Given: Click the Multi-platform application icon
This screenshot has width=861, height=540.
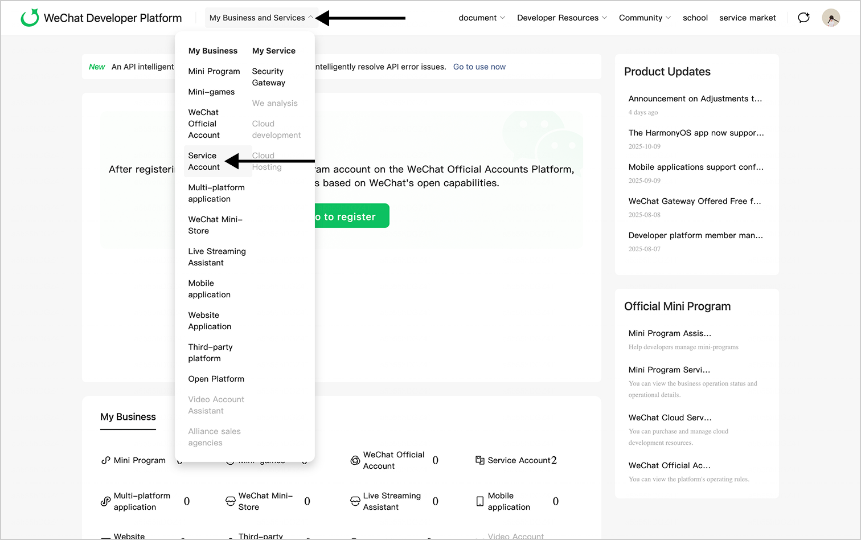Looking at the screenshot, I should 105,501.
